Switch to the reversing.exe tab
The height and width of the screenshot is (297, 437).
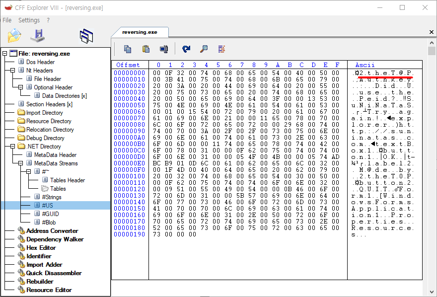(x=140, y=32)
